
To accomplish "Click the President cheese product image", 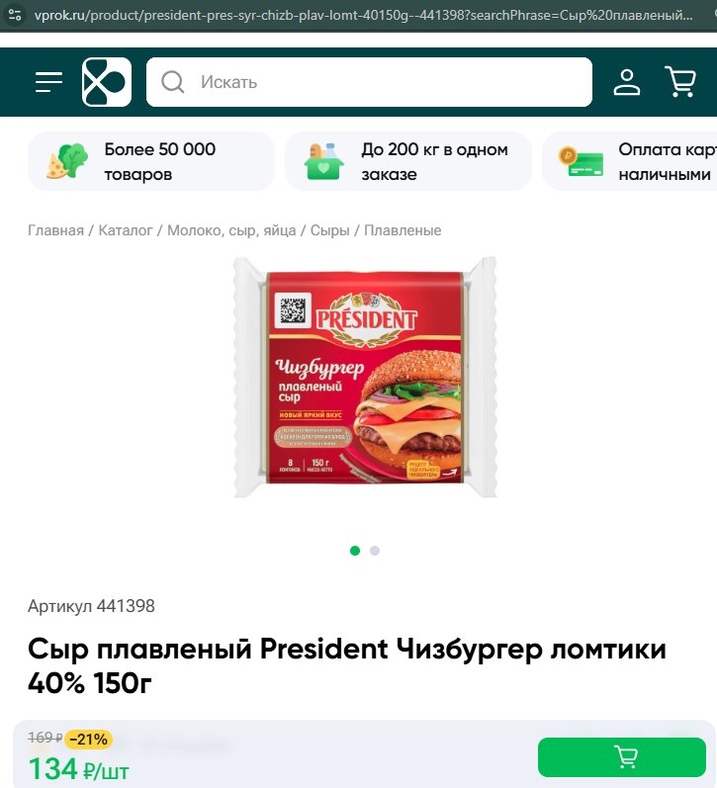I will point(366,378).
